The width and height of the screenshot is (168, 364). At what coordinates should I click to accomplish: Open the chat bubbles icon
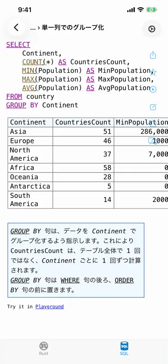tap(153, 141)
